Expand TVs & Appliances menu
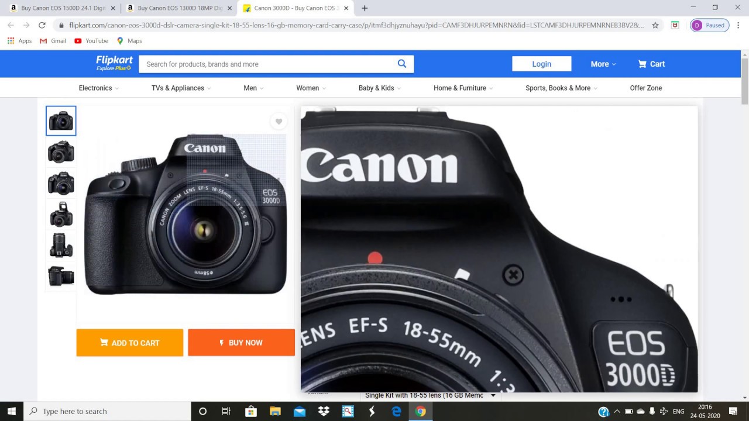The height and width of the screenshot is (421, 749). point(181,88)
